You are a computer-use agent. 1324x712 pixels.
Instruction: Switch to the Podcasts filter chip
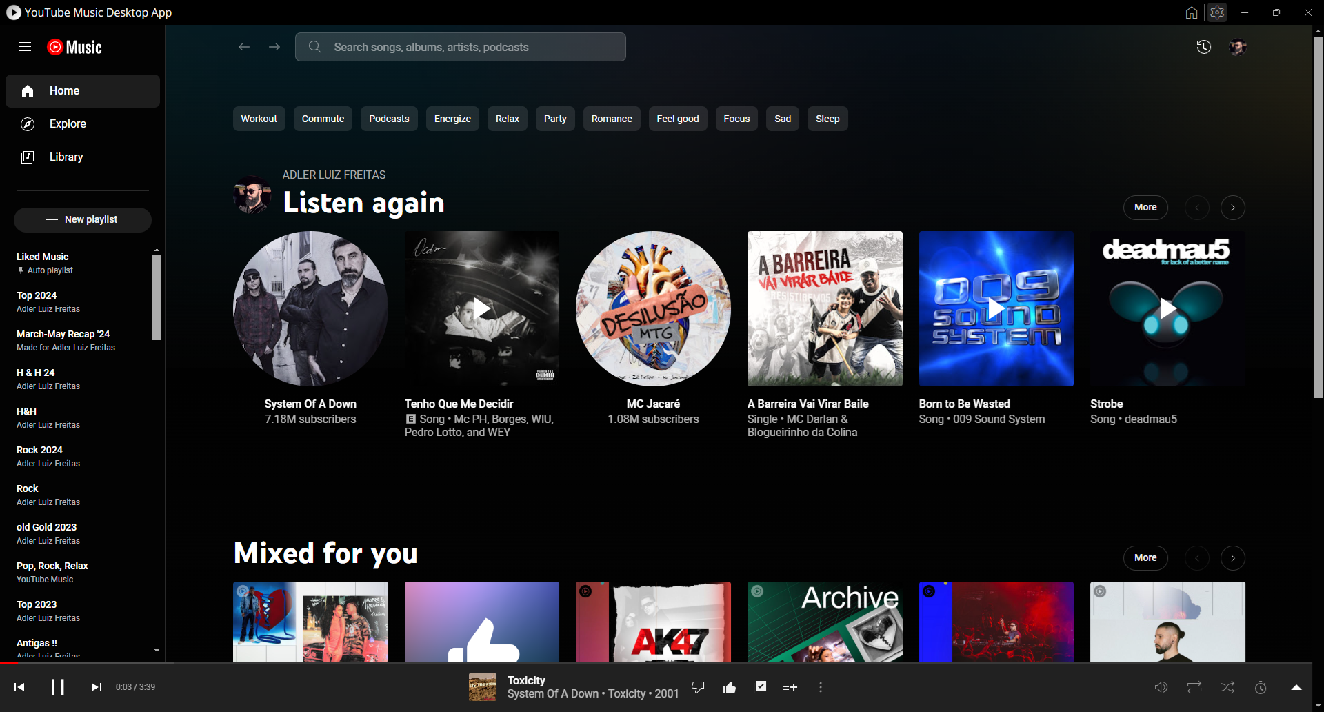point(388,118)
